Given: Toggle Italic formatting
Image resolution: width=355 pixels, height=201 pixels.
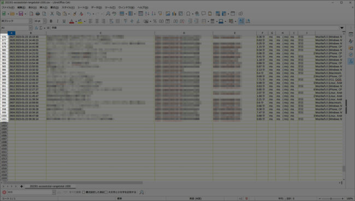Looking at the screenshot, I should click(57, 21).
